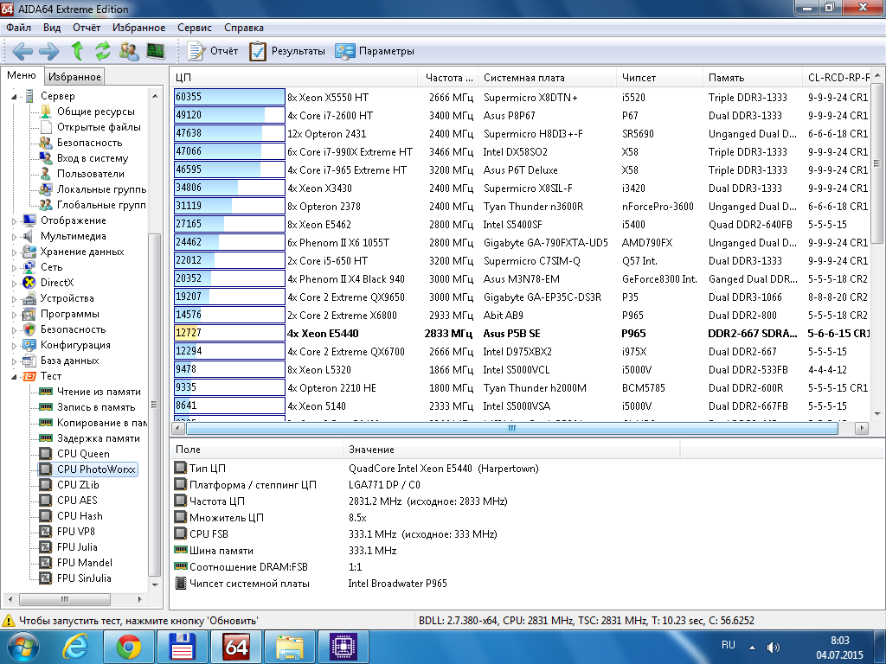Collapse the Сервер tree node
The height and width of the screenshot is (664, 886).
pyautogui.click(x=14, y=97)
